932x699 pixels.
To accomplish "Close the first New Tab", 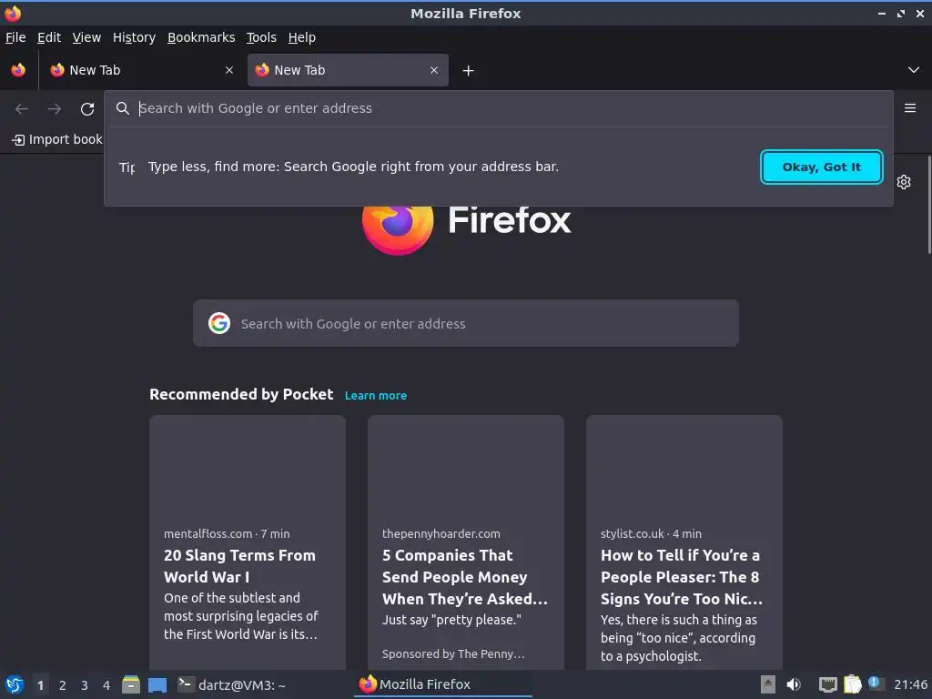I will (229, 70).
